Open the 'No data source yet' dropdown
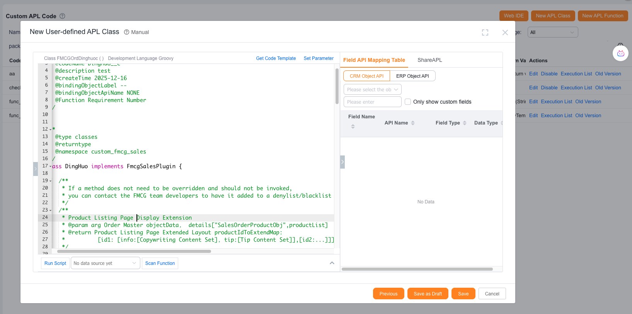Screen dimensions: 632x314 coord(105,263)
